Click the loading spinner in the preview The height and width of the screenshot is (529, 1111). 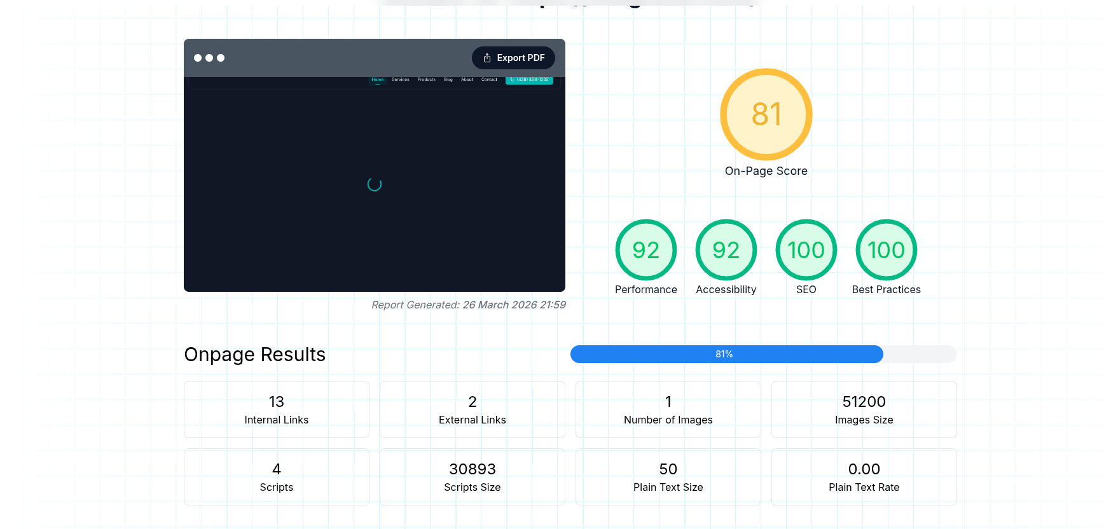375,184
